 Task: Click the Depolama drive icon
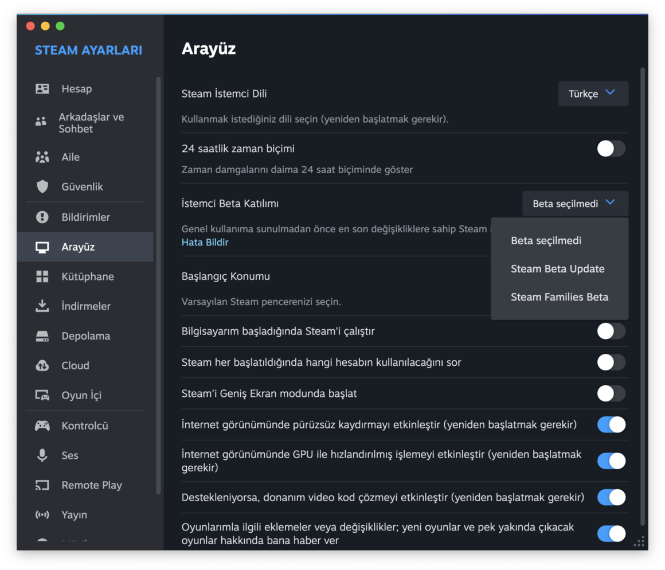[42, 336]
